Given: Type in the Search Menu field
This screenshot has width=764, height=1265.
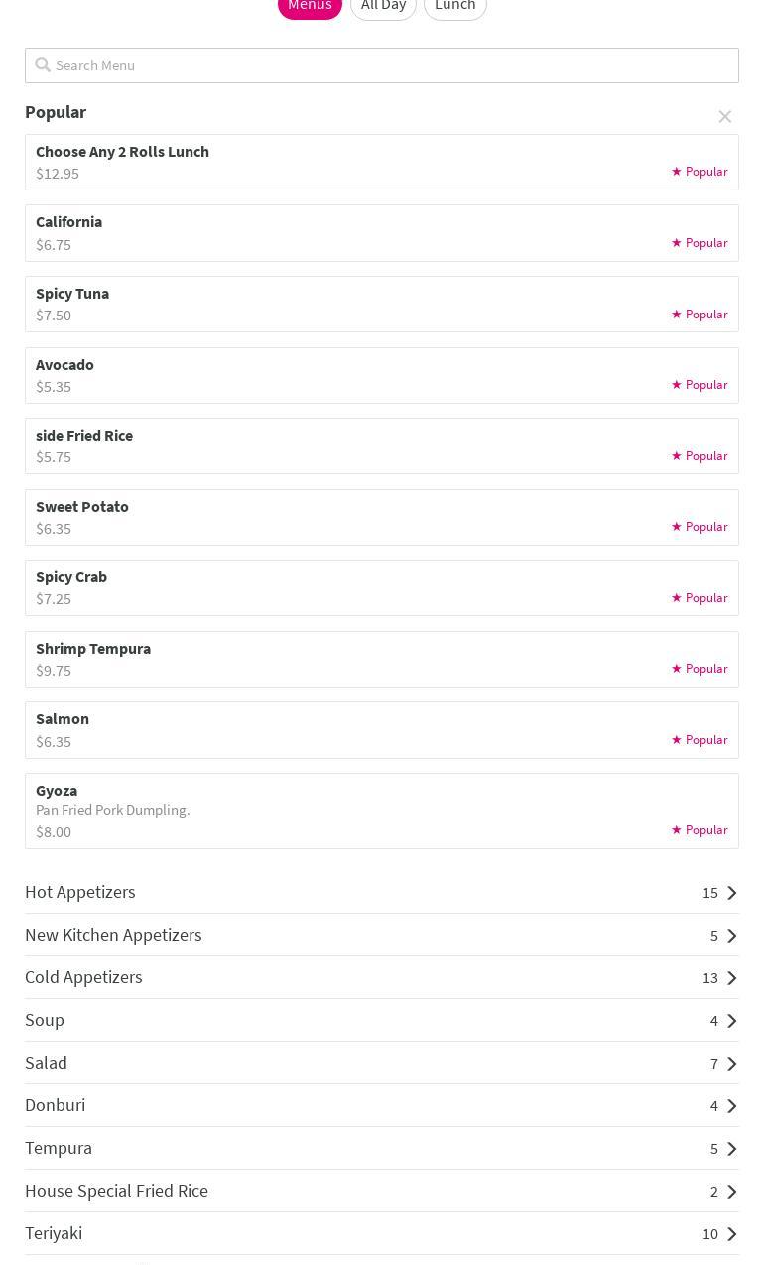Looking at the screenshot, I should pos(392,65).
